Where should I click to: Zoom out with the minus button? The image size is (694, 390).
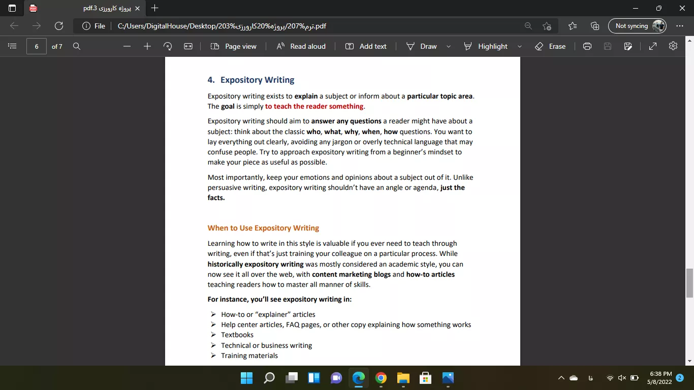[x=127, y=46]
